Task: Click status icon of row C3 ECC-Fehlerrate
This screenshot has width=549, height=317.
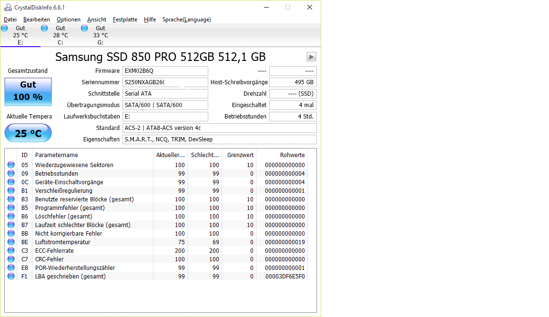Action: 11,250
